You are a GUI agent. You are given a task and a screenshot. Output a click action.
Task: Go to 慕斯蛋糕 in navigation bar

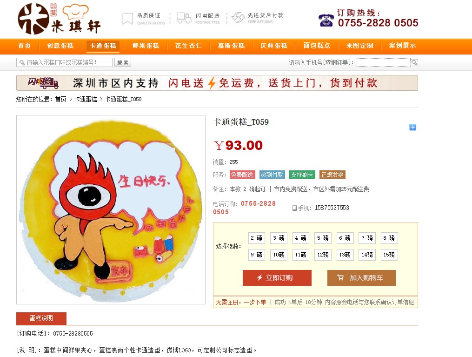(231, 46)
